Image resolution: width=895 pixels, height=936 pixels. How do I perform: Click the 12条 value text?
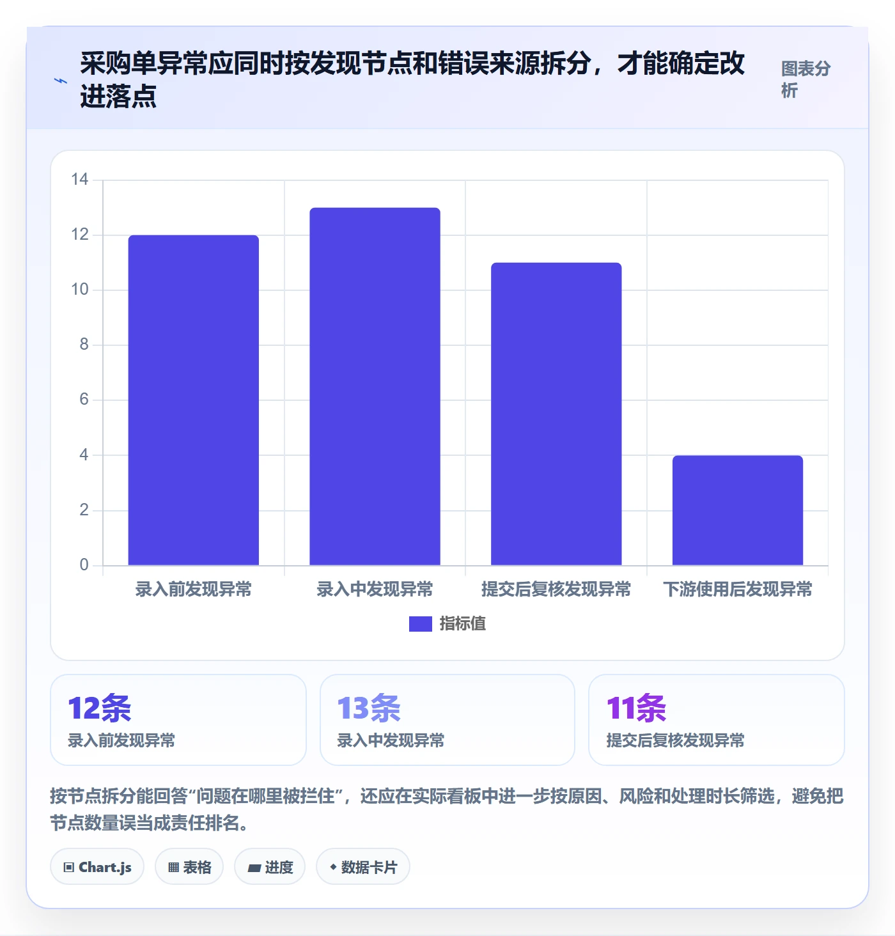(100, 708)
